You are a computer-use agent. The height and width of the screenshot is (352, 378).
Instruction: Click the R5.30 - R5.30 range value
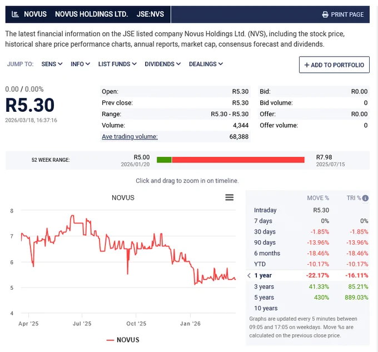[230, 114]
